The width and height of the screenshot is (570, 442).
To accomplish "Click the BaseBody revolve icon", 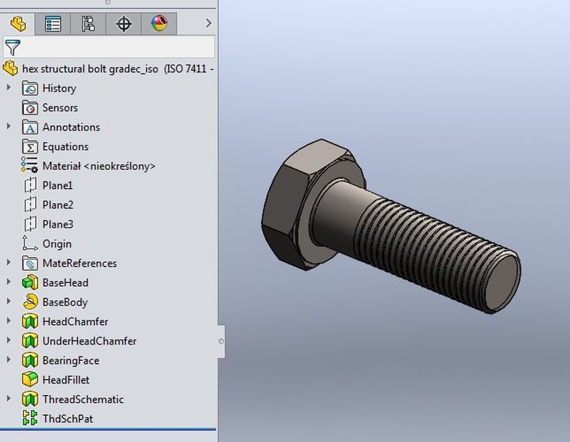I will [x=30, y=301].
